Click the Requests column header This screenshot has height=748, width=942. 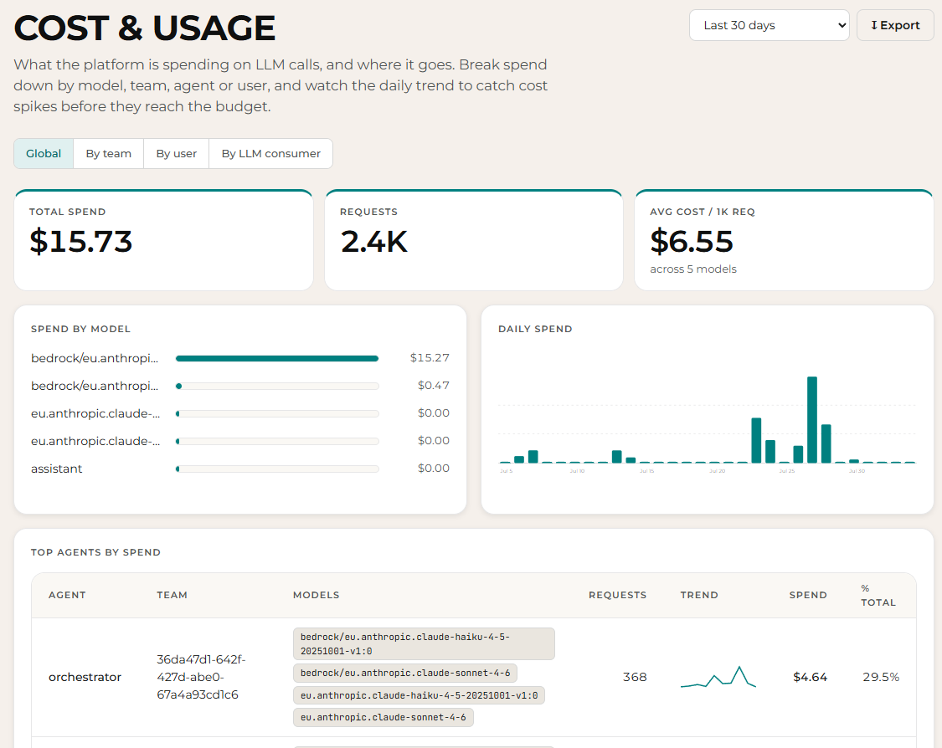(618, 595)
